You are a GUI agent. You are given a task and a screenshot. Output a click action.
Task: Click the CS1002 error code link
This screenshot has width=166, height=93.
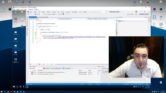tap(35, 74)
